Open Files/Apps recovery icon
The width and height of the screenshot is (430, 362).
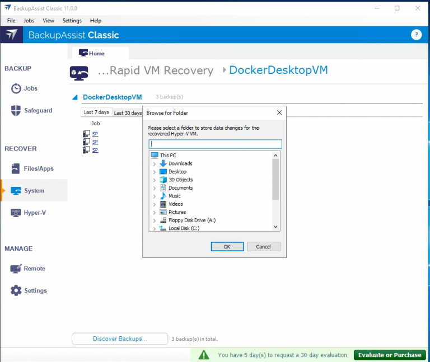tap(16, 168)
